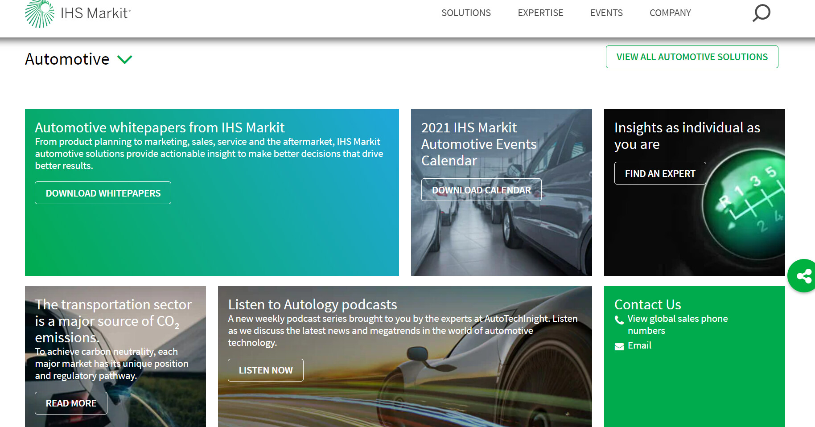
Task: Click the Automotive whitepapers from IHS Markit heading
Action: pos(160,127)
